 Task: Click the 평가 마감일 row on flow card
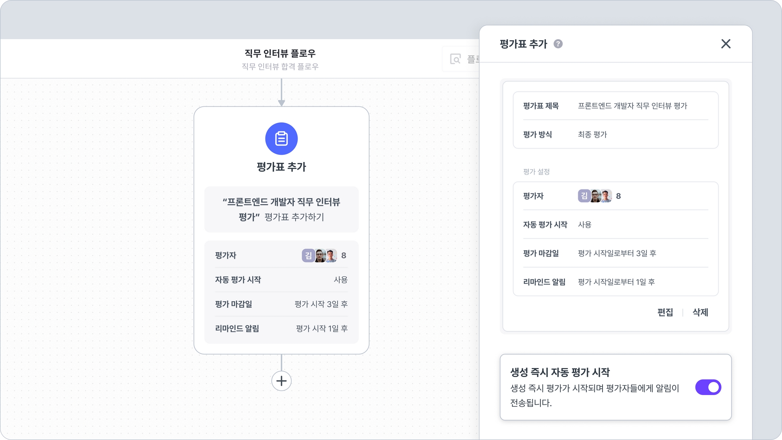pos(281,304)
